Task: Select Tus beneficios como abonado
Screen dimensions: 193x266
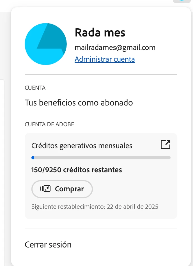Action: 79,103
